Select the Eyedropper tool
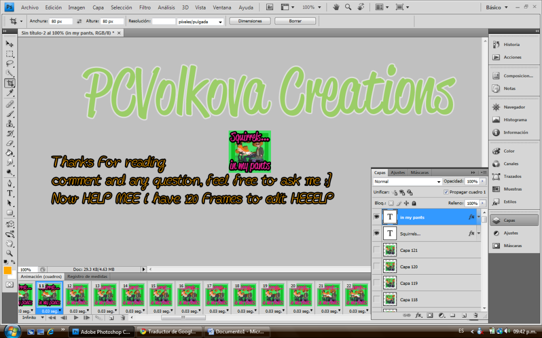Image resolution: width=542 pixels, height=338 pixels. pos(10,93)
